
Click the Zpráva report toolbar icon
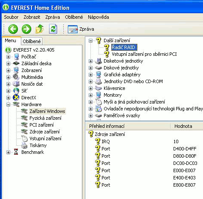(x=73, y=29)
